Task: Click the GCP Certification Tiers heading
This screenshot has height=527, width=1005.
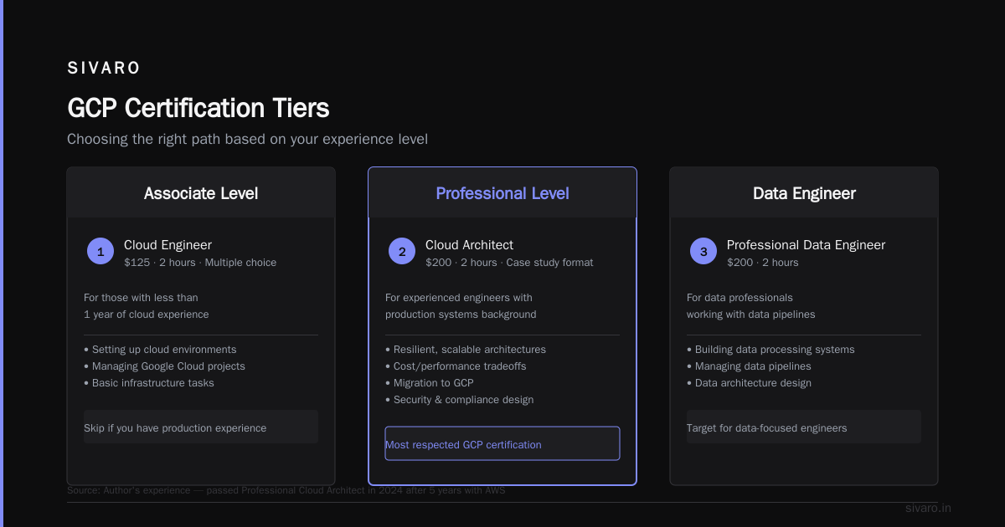Action: pos(198,108)
